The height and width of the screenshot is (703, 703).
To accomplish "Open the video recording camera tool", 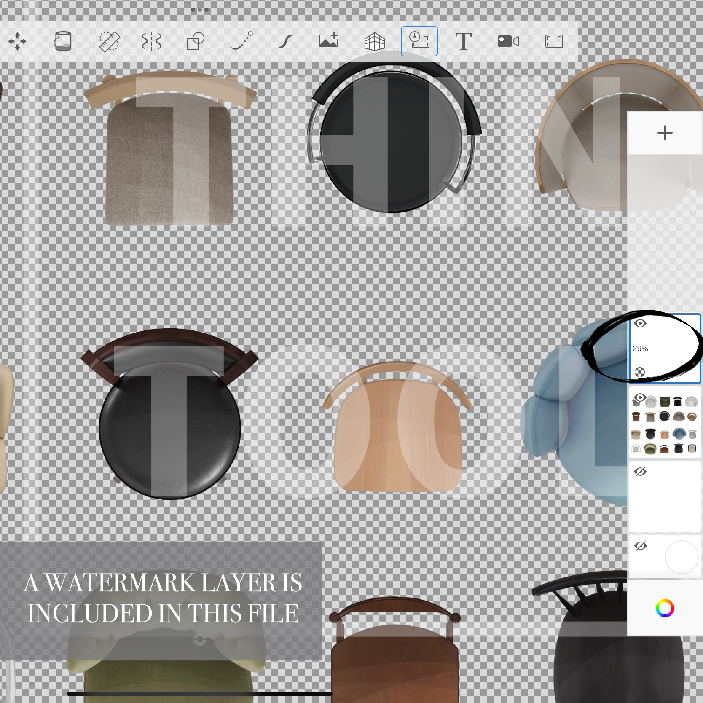I will click(x=508, y=41).
